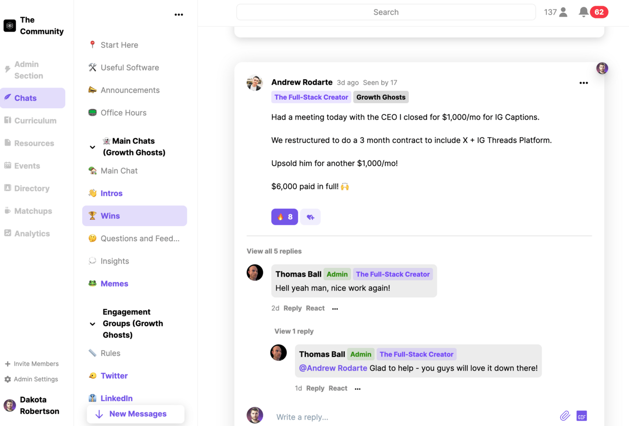Click the Growth Ghosts tag on the post
Image resolution: width=629 pixels, height=426 pixels.
pos(381,97)
